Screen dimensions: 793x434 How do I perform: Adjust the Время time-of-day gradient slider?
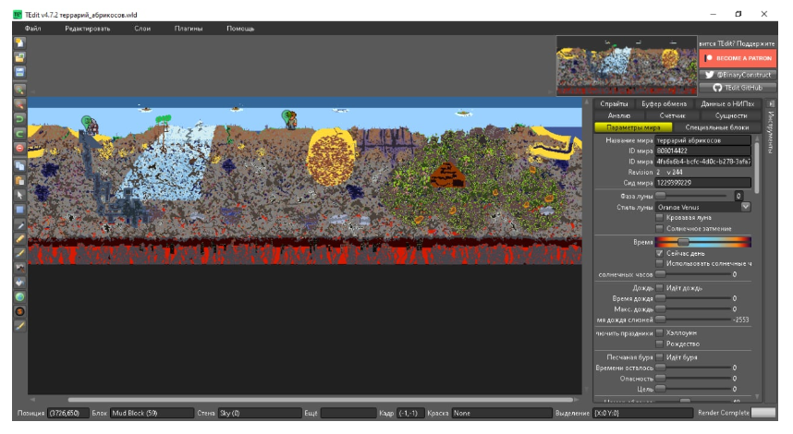coord(703,242)
